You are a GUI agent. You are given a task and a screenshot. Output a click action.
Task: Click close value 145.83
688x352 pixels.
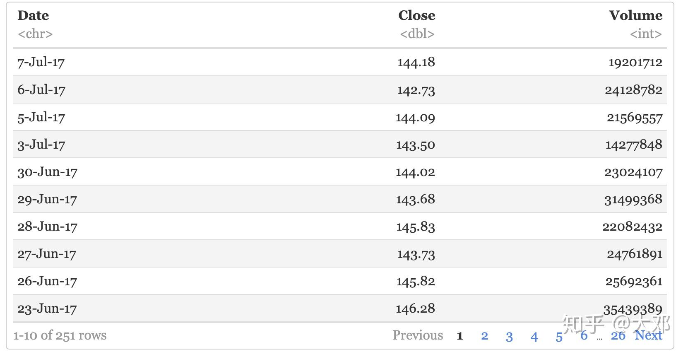pyautogui.click(x=416, y=227)
